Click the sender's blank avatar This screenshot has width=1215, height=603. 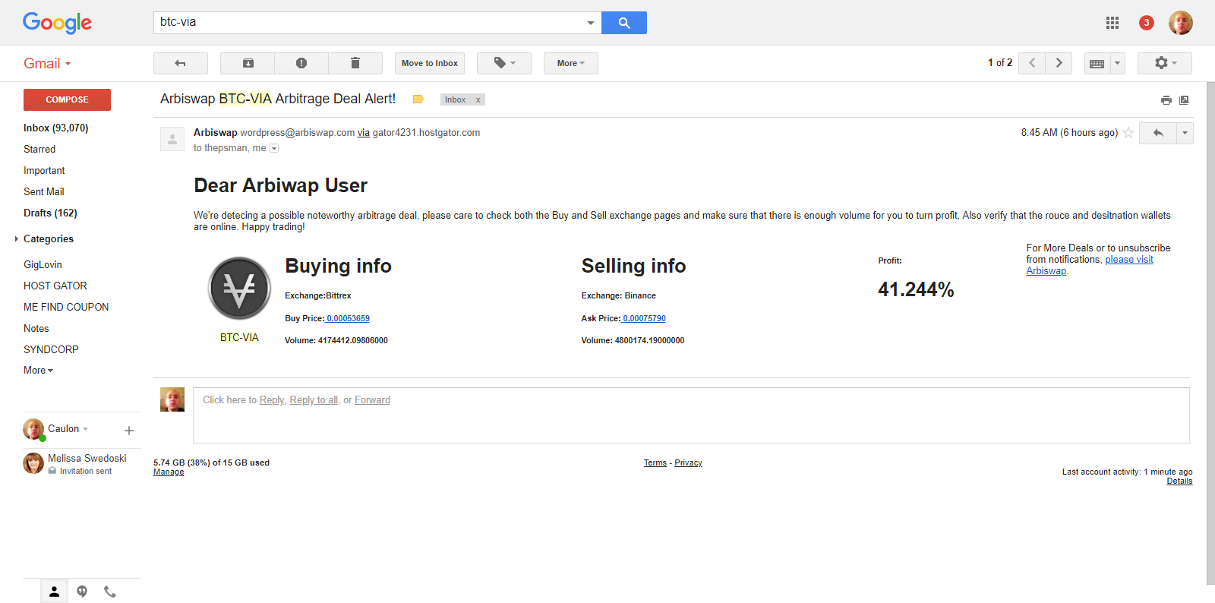pos(172,139)
